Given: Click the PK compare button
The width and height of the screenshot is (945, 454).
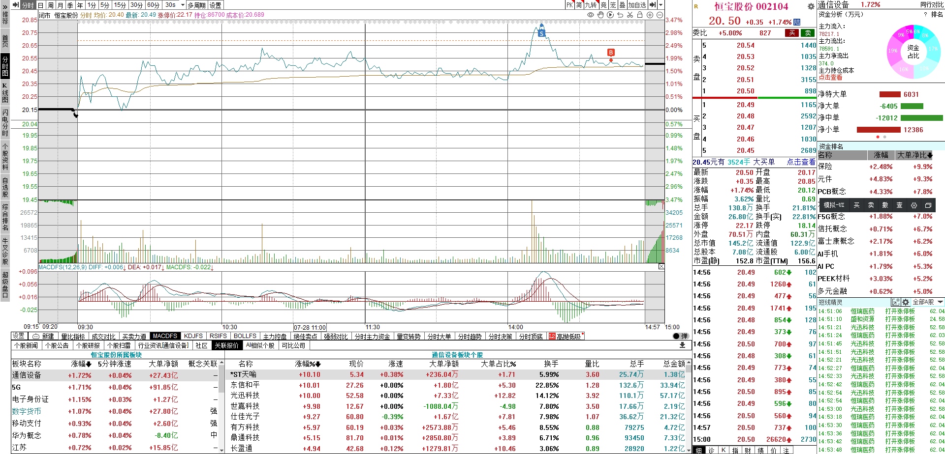Looking at the screenshot, I should (569, 5).
